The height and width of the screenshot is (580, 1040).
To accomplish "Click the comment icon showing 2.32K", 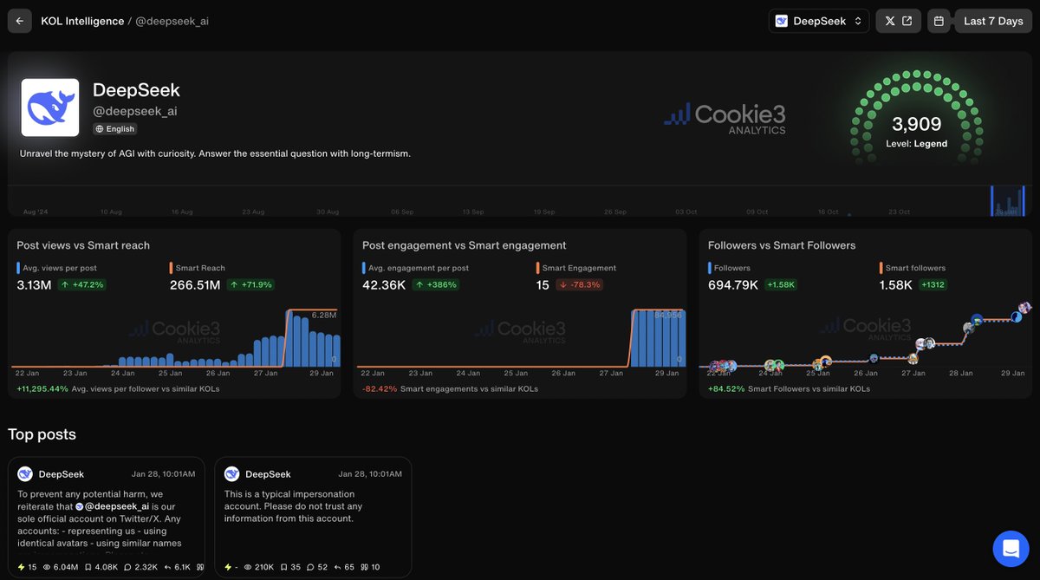I will pos(127,567).
